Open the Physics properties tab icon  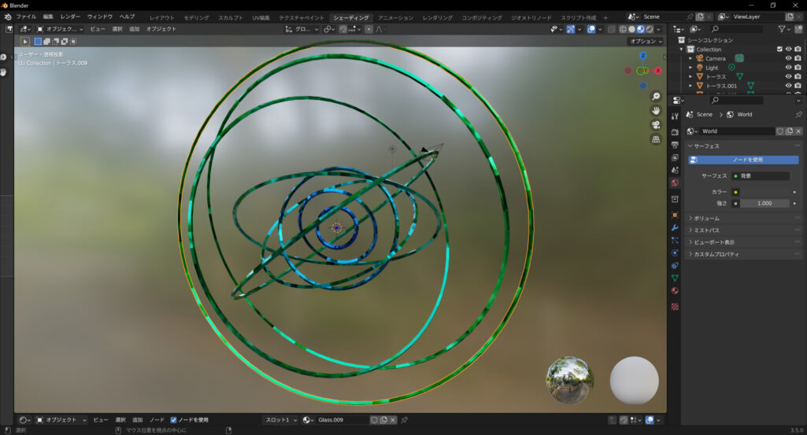pyautogui.click(x=675, y=253)
